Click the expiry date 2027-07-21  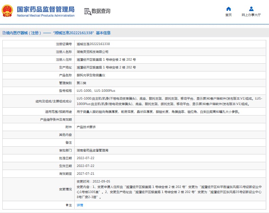(x=85, y=173)
